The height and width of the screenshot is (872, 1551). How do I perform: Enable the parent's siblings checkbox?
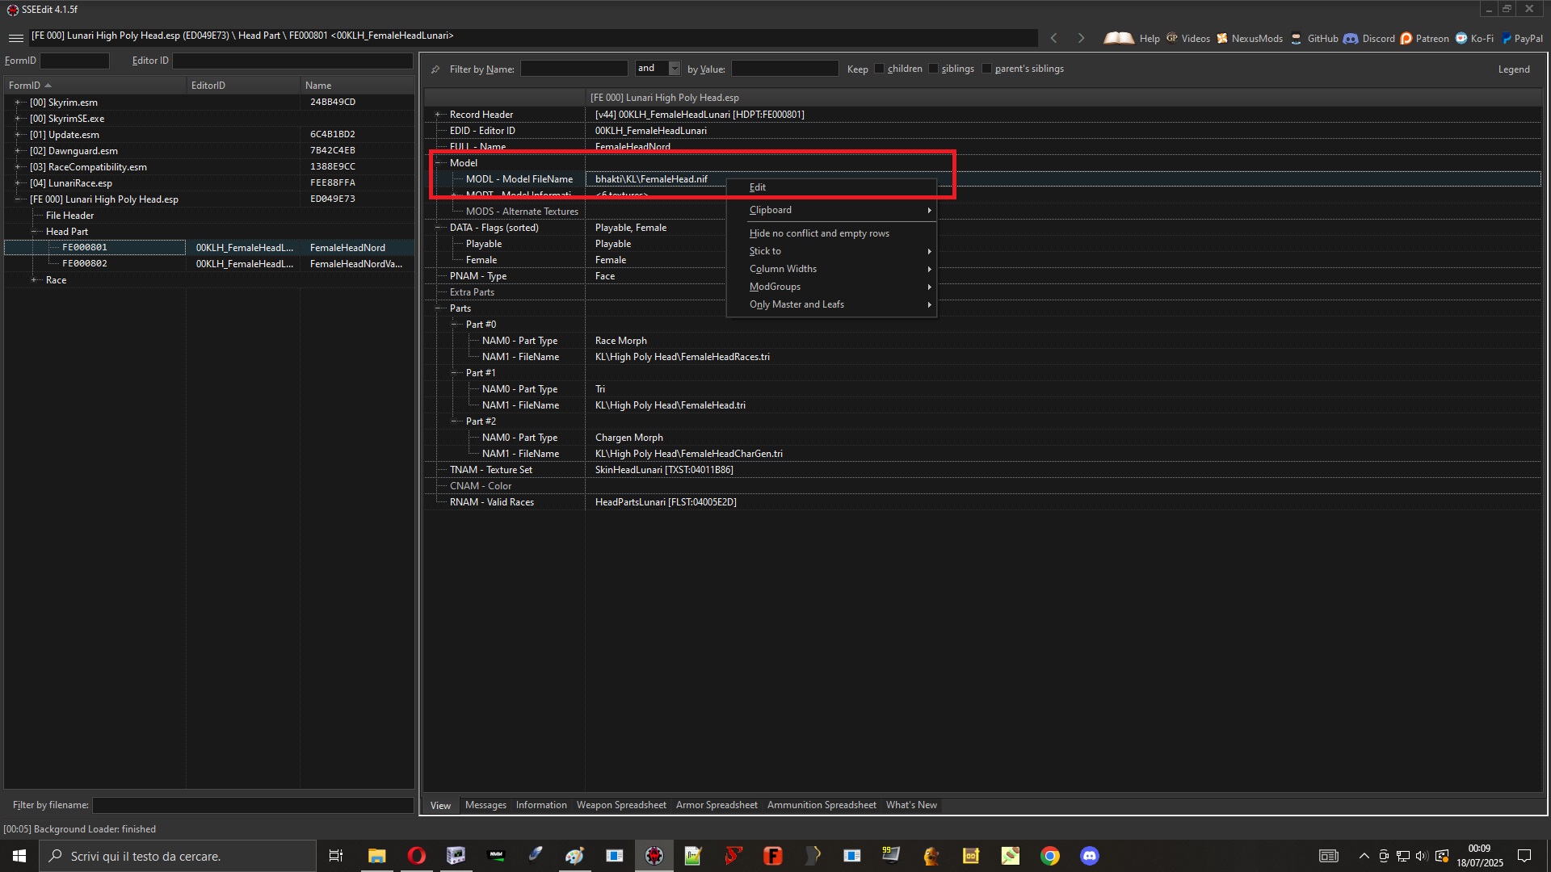[986, 69]
